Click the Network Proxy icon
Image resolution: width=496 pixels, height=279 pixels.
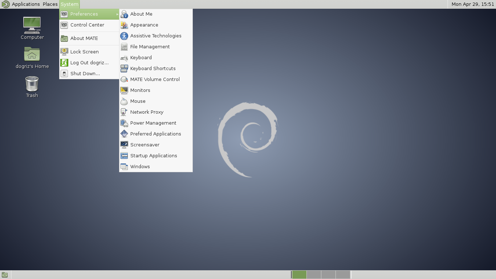(124, 112)
